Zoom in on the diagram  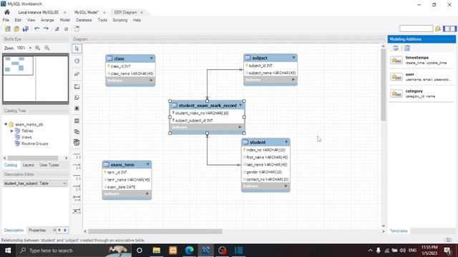click(38, 48)
